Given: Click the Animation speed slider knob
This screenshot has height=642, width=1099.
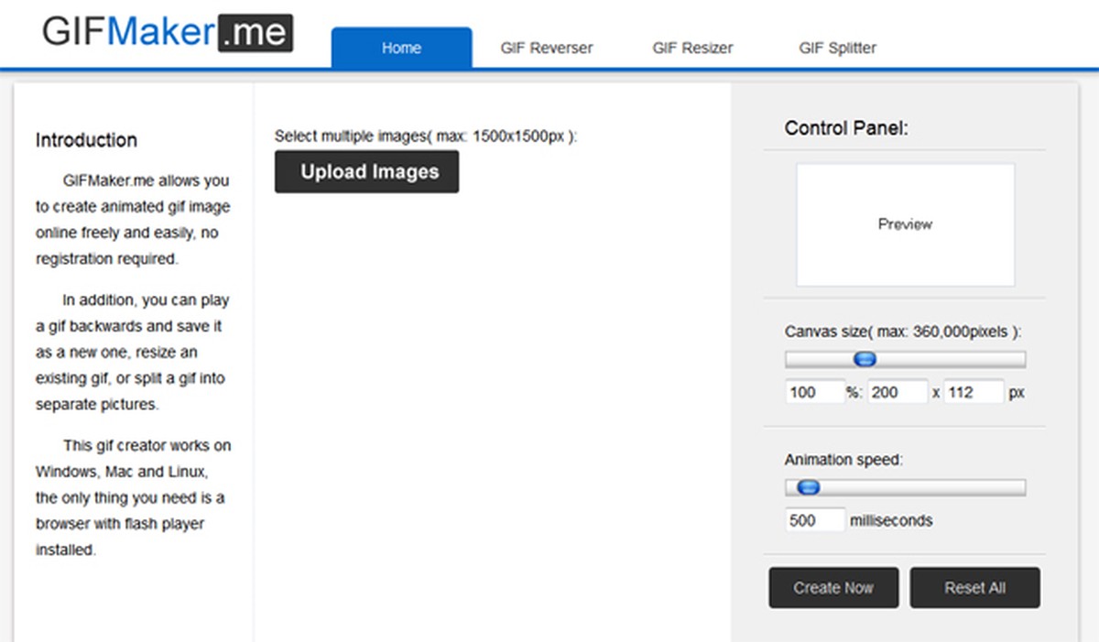Looking at the screenshot, I should tap(808, 488).
